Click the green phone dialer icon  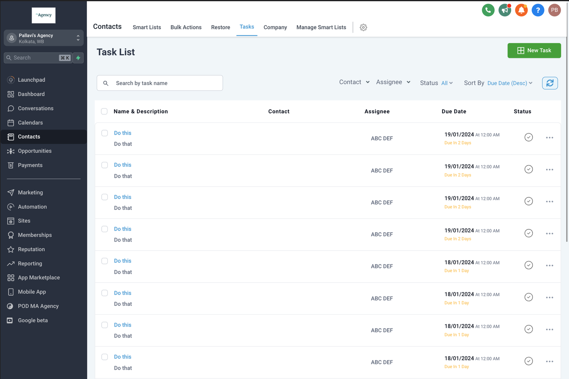pos(488,10)
